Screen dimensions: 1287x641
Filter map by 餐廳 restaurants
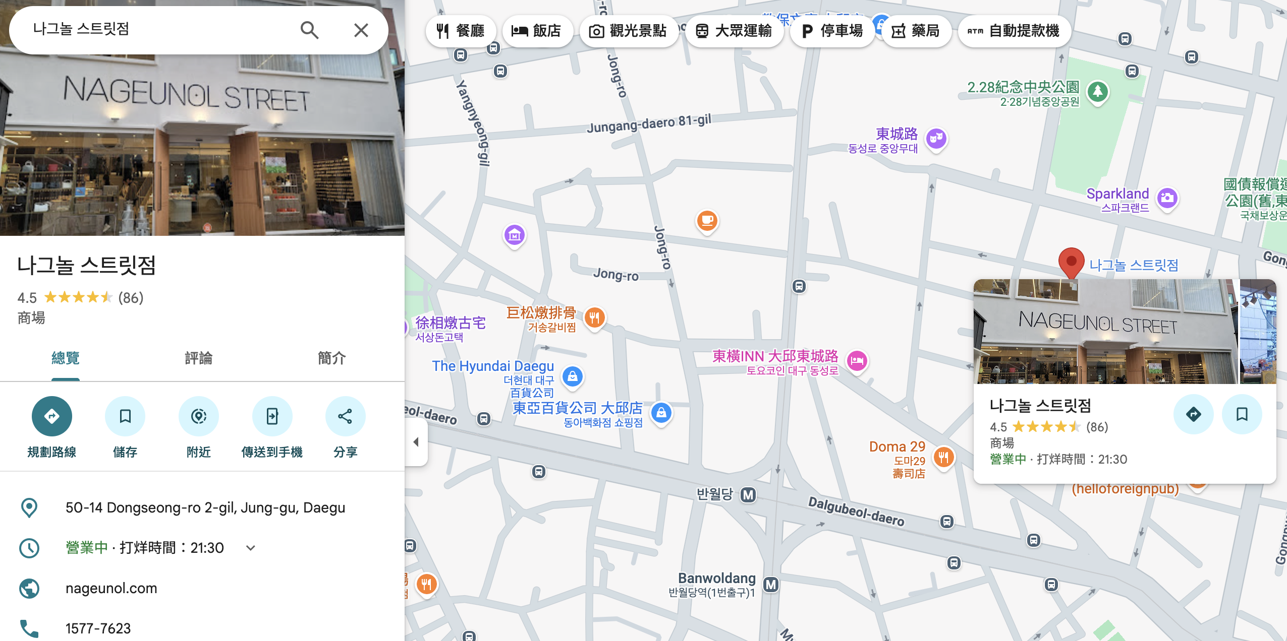click(461, 31)
